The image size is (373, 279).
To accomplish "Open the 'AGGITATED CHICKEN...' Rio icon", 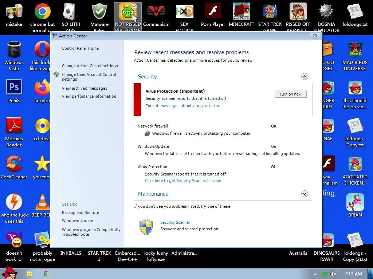I will [x=355, y=164].
